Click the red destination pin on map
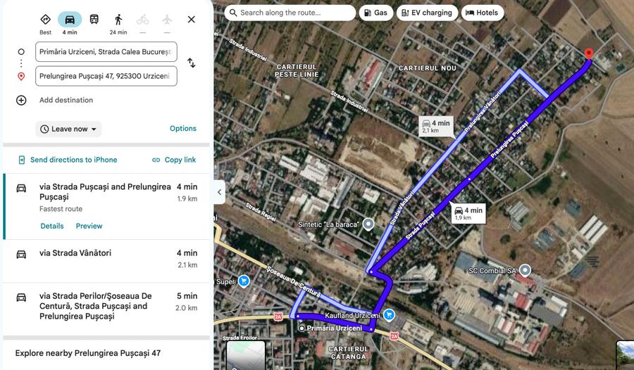The height and width of the screenshot is (370, 634). 589,53
